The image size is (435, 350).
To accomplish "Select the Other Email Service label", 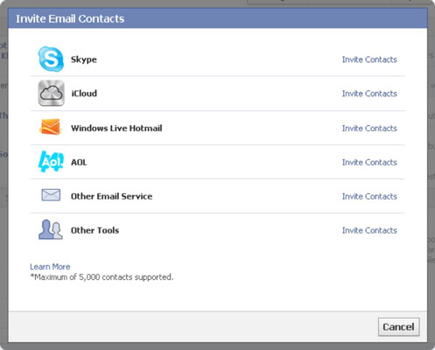I will click(x=111, y=196).
